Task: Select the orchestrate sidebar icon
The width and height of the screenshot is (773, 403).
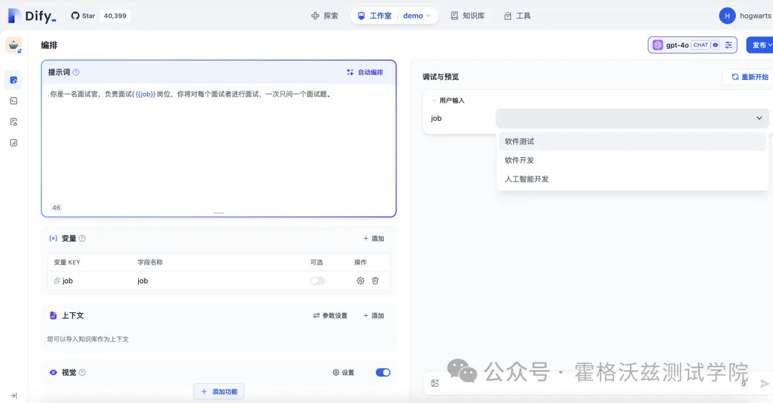Action: [14, 80]
